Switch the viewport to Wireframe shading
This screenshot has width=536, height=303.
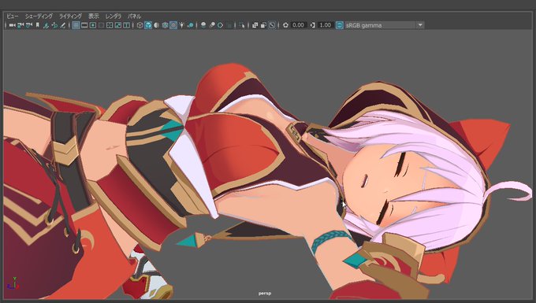(140, 25)
